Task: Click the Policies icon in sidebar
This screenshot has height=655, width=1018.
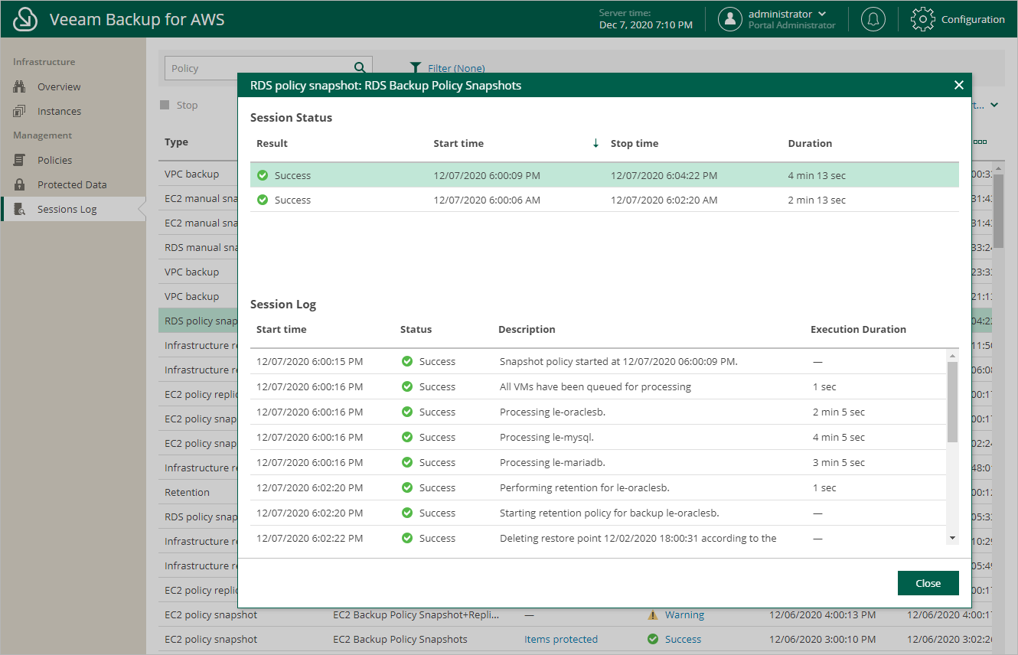Action: coord(20,160)
